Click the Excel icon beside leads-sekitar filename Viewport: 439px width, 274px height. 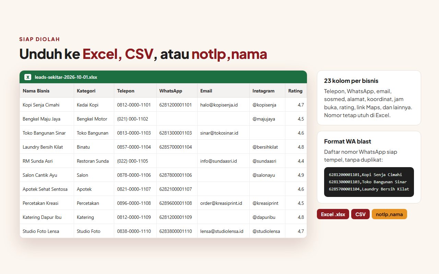tap(28, 77)
